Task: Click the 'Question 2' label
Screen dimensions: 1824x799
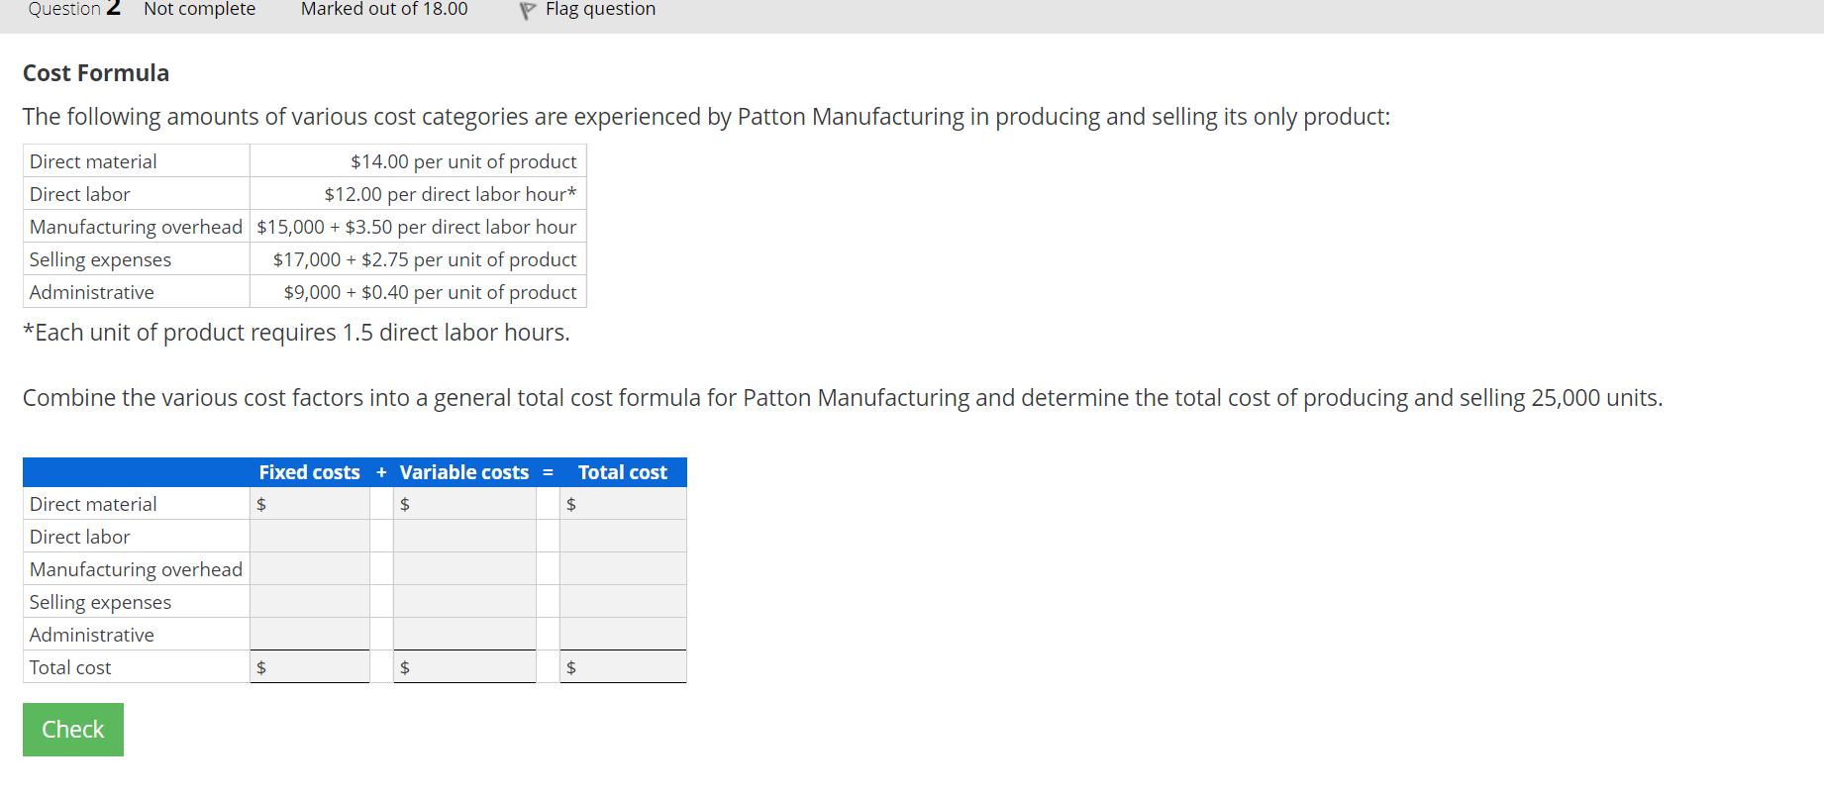Action: [74, 9]
